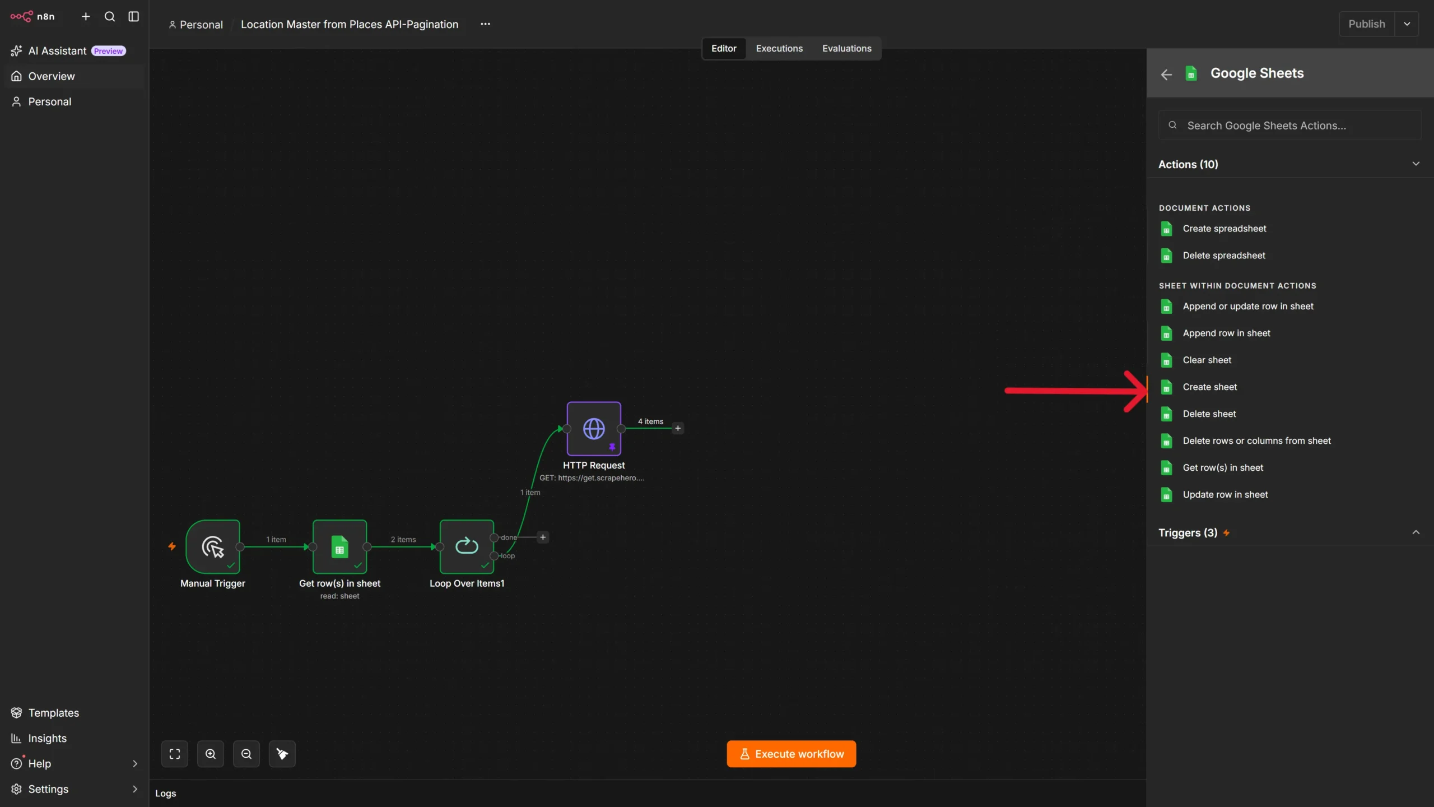Collapse the Actions (10) section
The height and width of the screenshot is (807, 1434).
point(1416,164)
